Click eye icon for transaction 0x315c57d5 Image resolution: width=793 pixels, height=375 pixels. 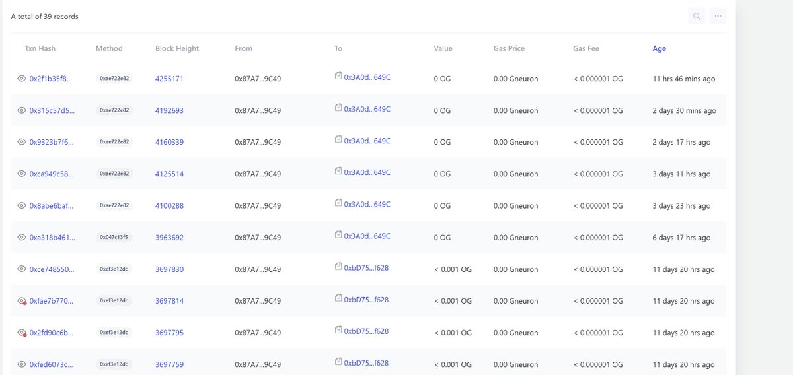[x=22, y=110]
